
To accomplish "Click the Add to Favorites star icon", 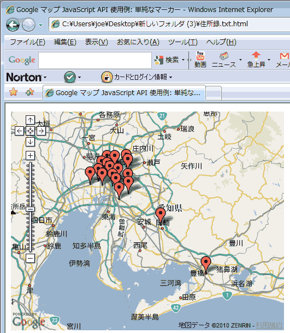I will (x=29, y=92).
